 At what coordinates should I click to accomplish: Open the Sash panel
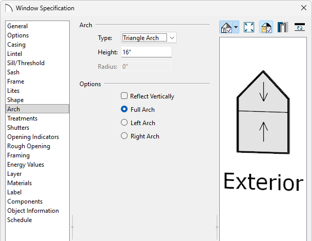click(x=37, y=72)
